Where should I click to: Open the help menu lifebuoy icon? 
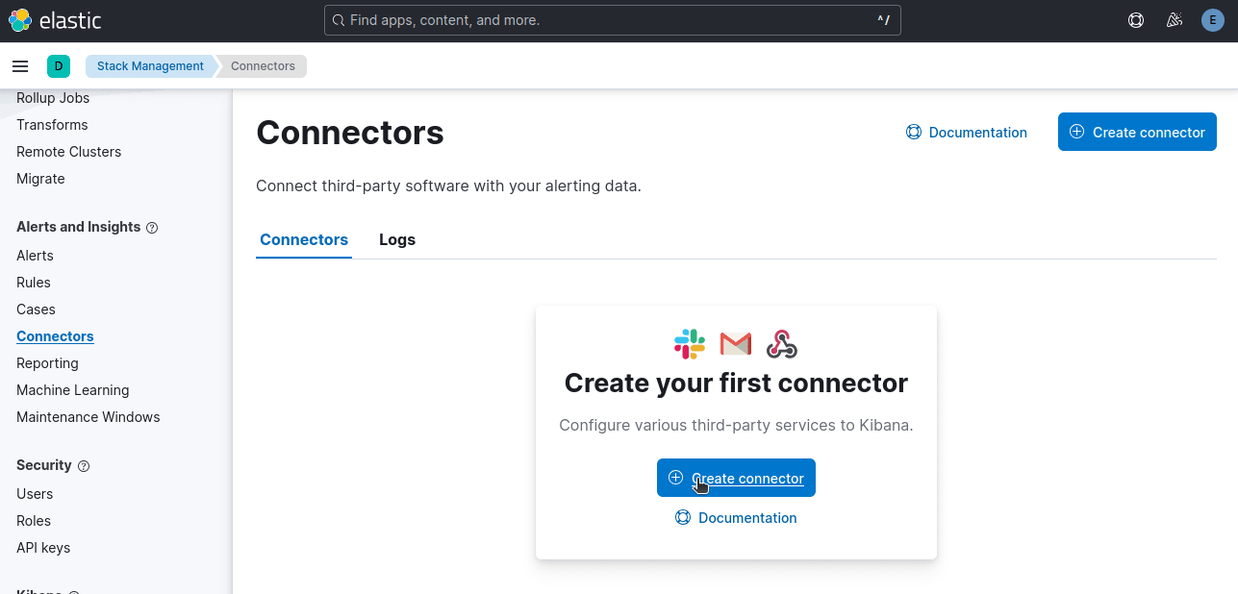point(1136,20)
